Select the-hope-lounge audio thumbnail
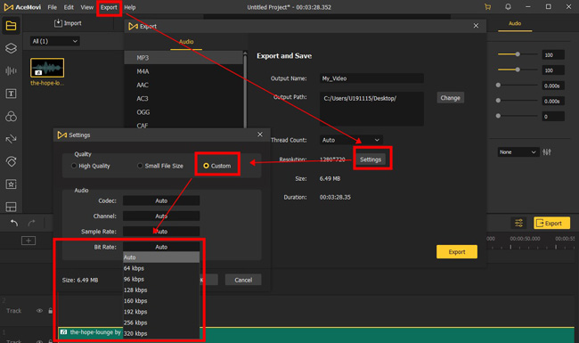 point(47,68)
